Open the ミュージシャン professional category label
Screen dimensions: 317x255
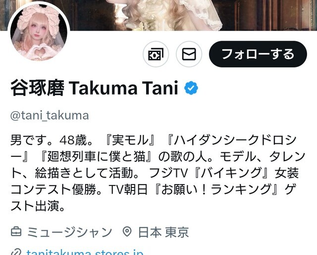coord(69,232)
